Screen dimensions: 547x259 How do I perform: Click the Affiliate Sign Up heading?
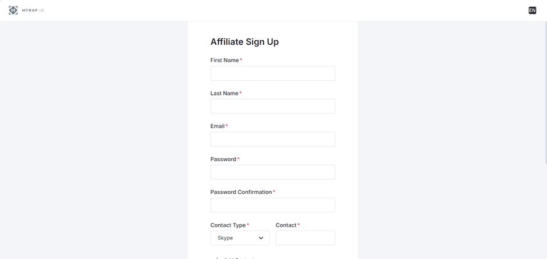pos(244,42)
